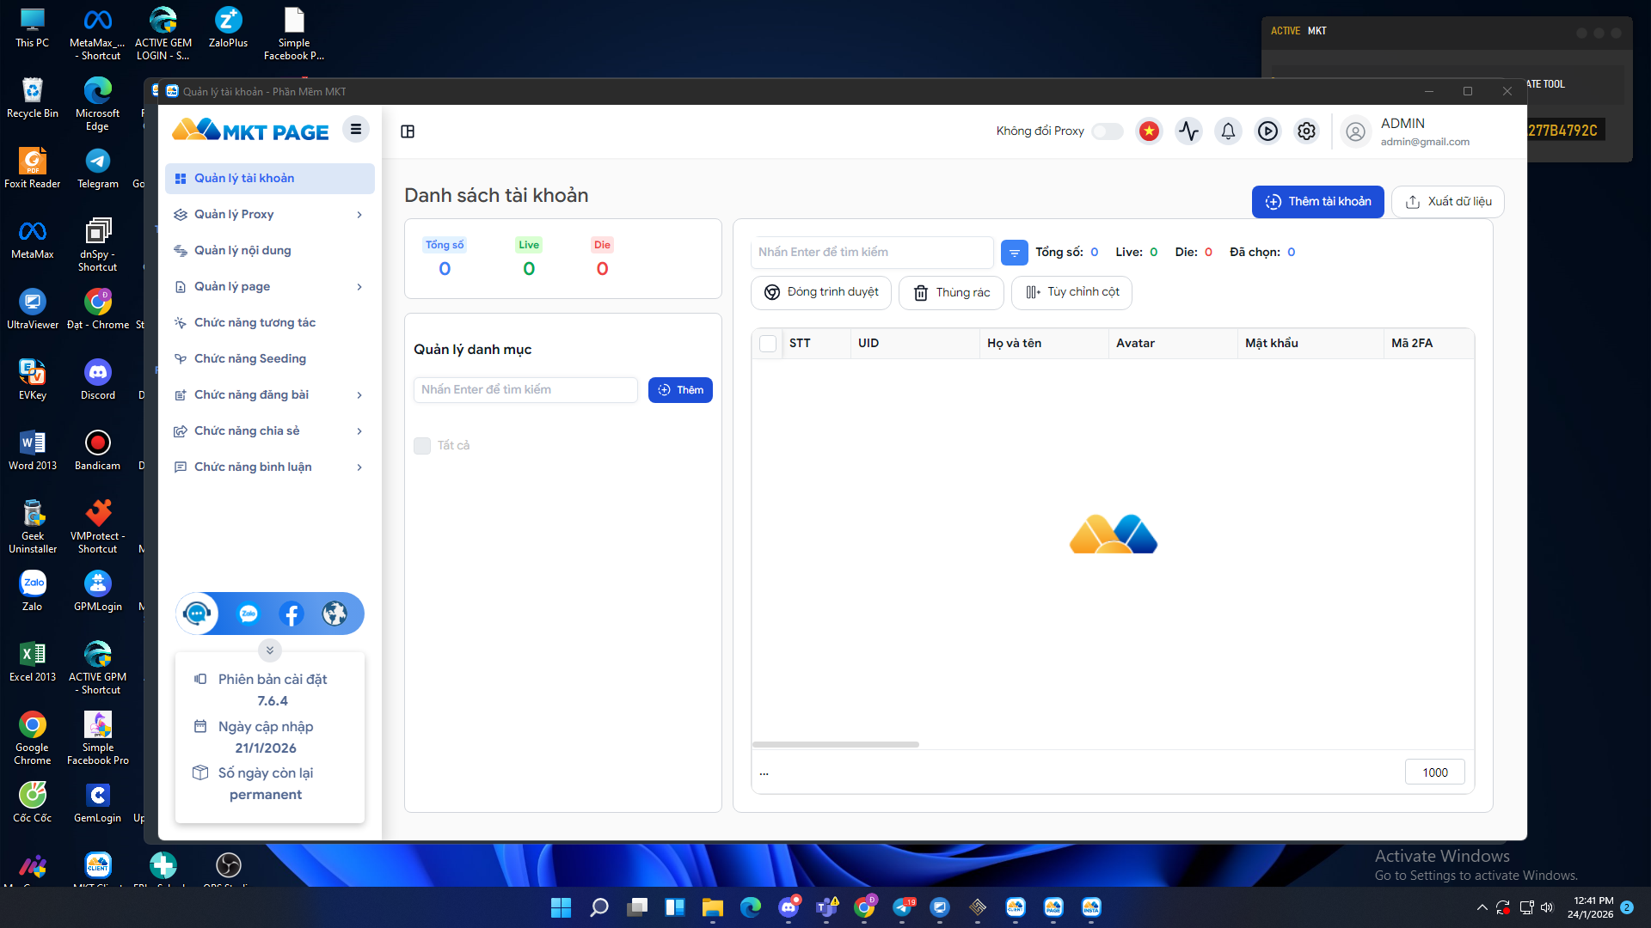
Task: Click the table horizontal scrollbar
Action: coord(836,744)
